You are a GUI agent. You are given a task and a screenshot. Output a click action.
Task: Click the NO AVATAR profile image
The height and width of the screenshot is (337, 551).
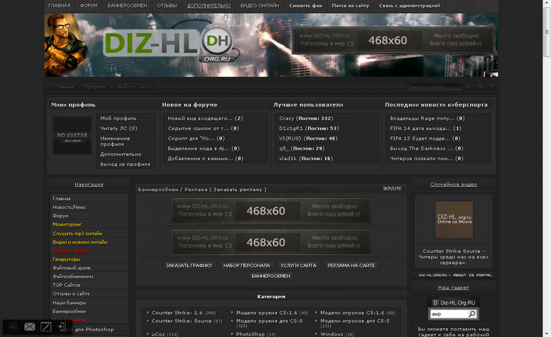coord(72,135)
